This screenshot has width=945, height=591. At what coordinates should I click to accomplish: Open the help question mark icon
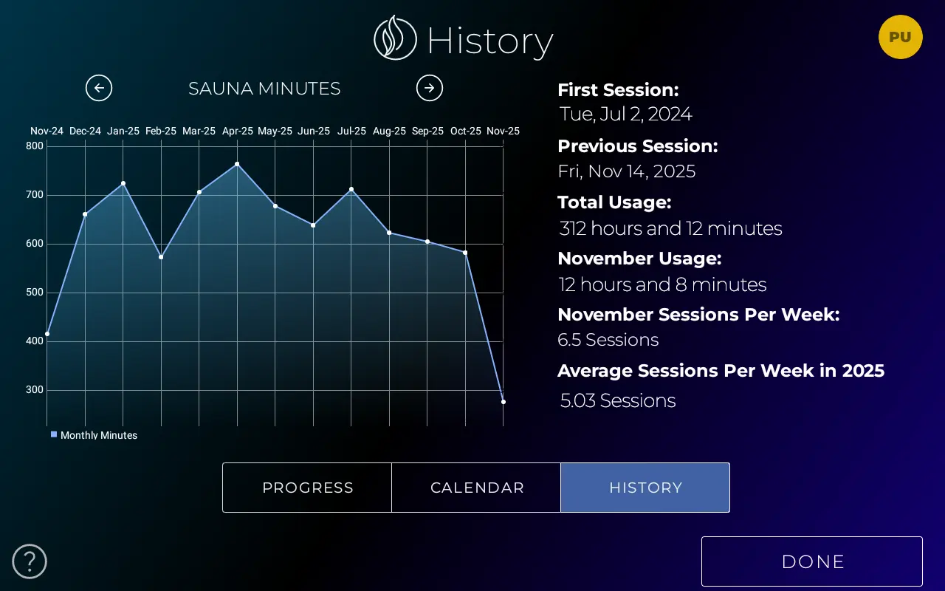tap(30, 561)
